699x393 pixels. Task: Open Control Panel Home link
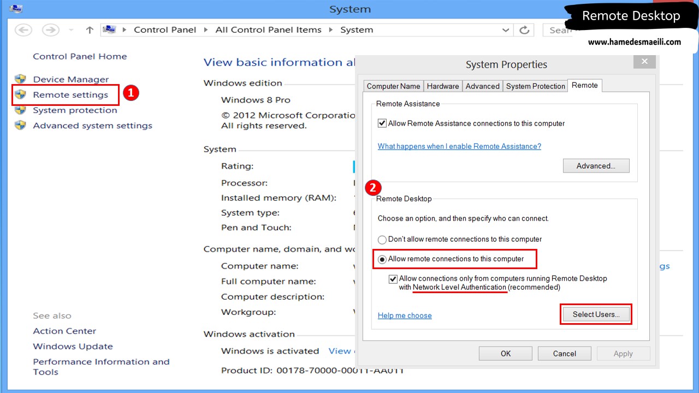[80, 56]
